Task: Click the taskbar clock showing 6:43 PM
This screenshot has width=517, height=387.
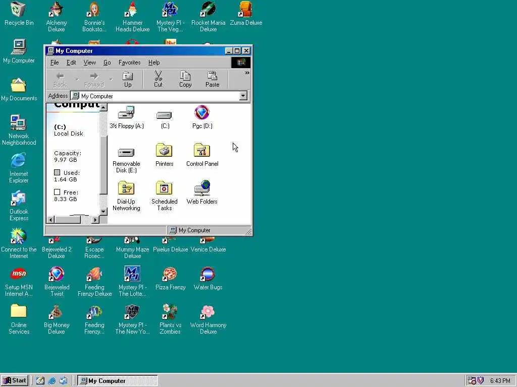Action: click(500, 381)
